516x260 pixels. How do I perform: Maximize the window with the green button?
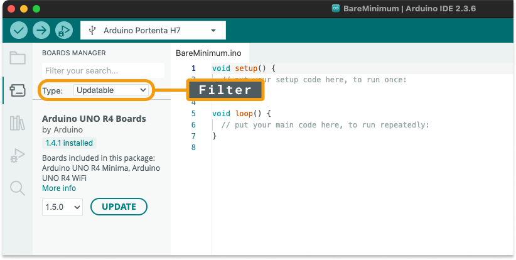[36, 9]
